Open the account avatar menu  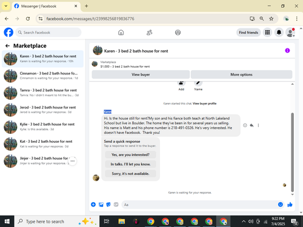click(x=290, y=32)
